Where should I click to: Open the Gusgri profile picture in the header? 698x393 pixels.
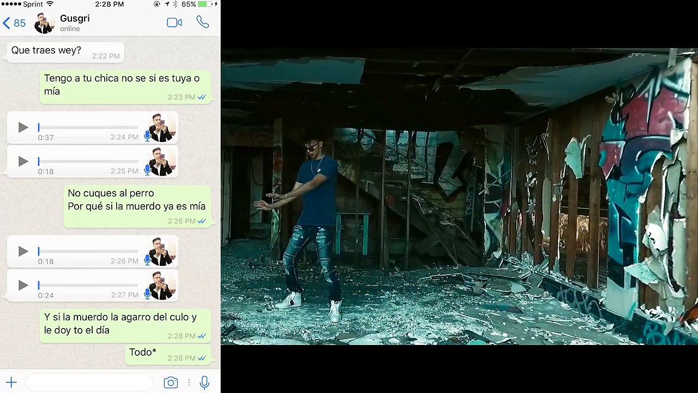[44, 23]
